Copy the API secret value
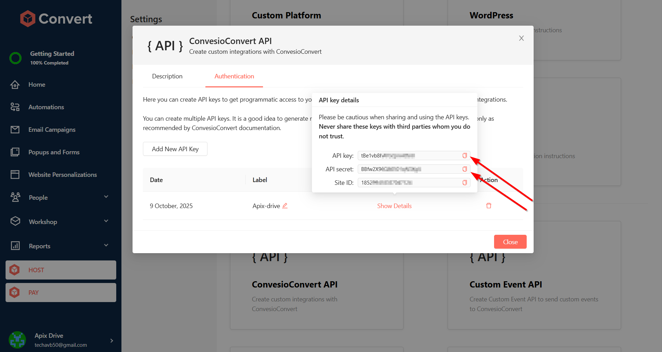The width and height of the screenshot is (662, 352). click(x=465, y=169)
